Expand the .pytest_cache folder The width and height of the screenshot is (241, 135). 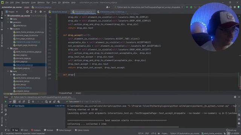click(x=11, y=75)
